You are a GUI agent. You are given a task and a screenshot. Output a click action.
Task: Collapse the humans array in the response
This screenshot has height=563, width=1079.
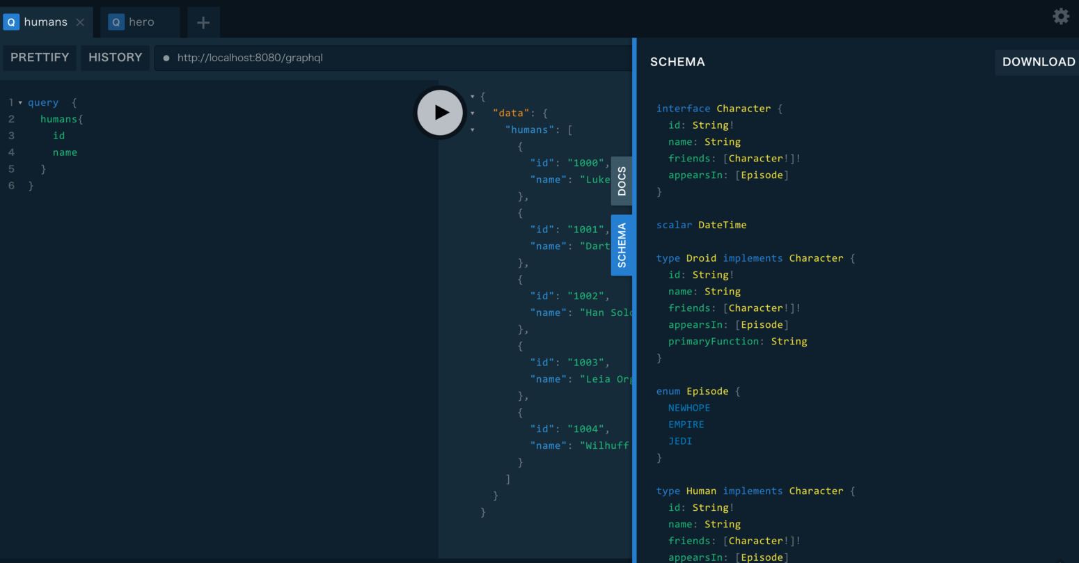pyautogui.click(x=471, y=129)
